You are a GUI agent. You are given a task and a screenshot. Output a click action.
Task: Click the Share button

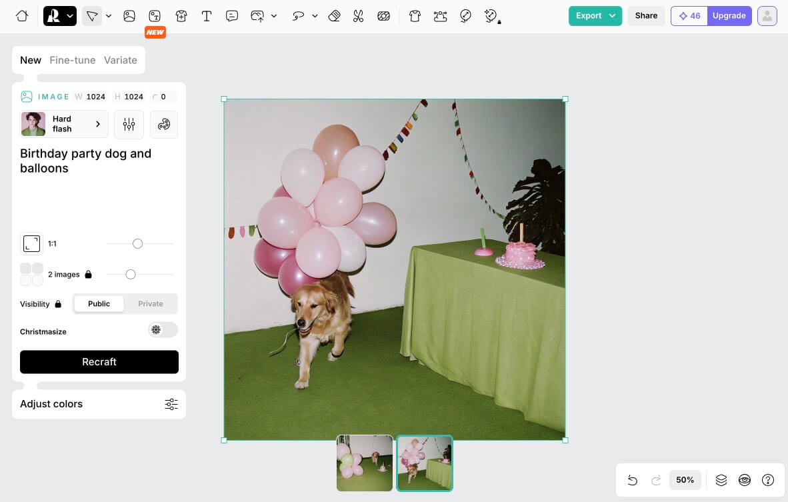click(646, 16)
